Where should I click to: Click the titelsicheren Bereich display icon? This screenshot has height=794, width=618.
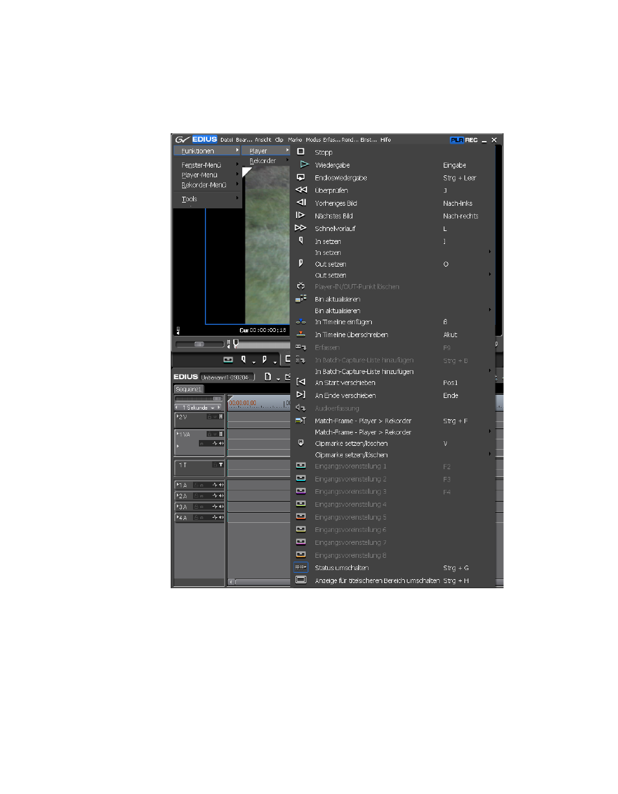pyautogui.click(x=301, y=580)
